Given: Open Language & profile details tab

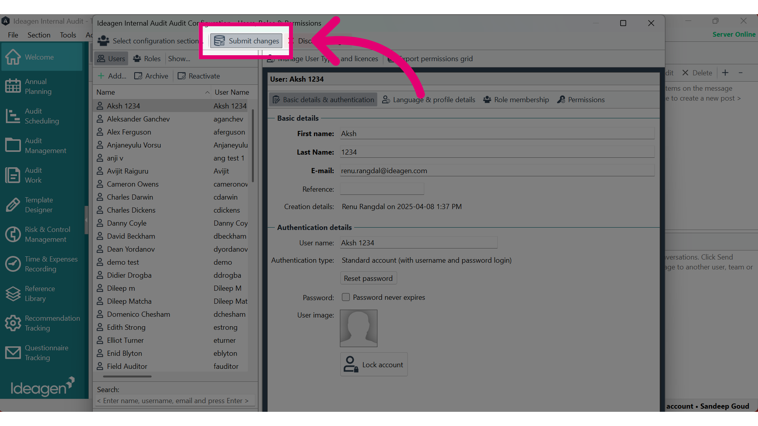Looking at the screenshot, I should click(429, 99).
